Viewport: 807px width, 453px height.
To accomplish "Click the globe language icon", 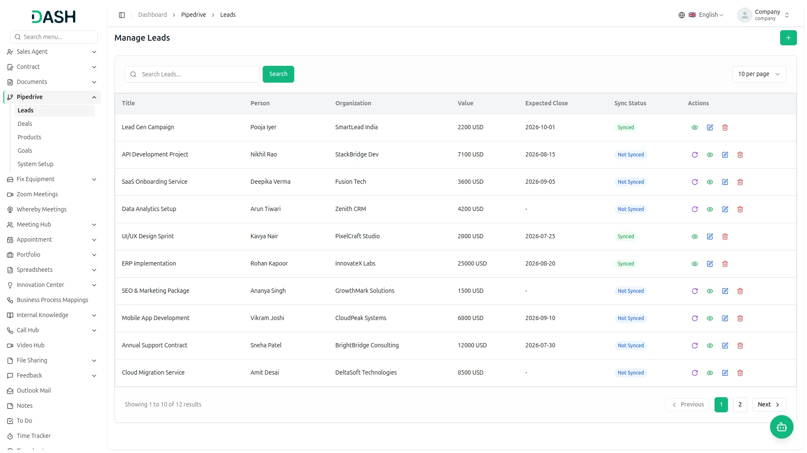I will 681,15.
